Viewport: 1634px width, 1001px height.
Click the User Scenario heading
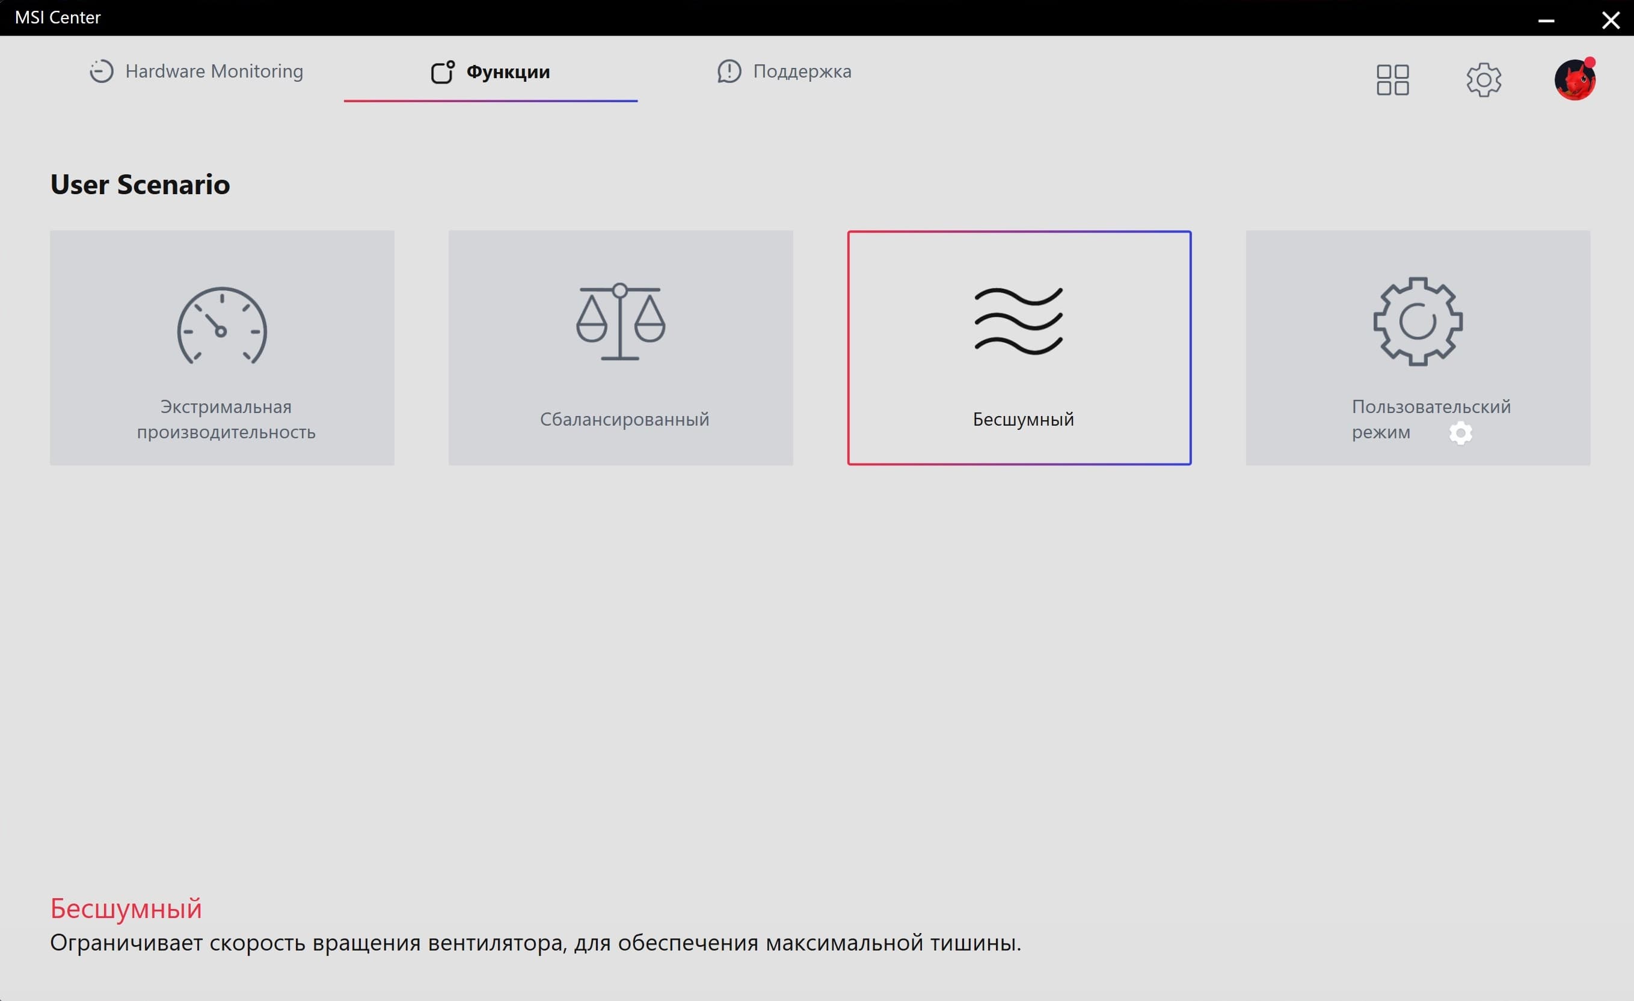pos(140,185)
